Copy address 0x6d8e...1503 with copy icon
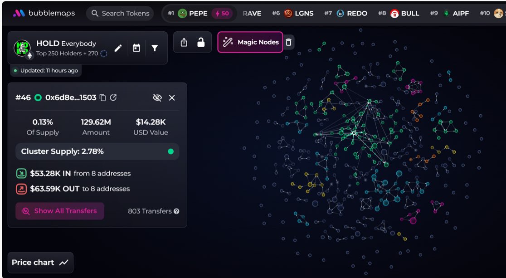This screenshot has height=278, width=506. pyautogui.click(x=102, y=98)
